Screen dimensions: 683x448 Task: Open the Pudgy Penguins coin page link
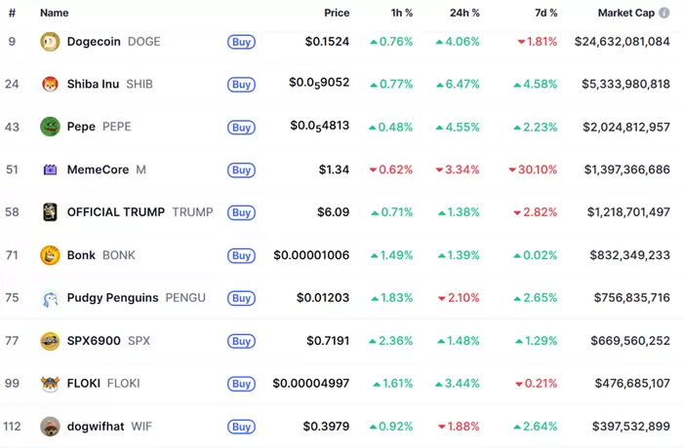click(x=112, y=298)
